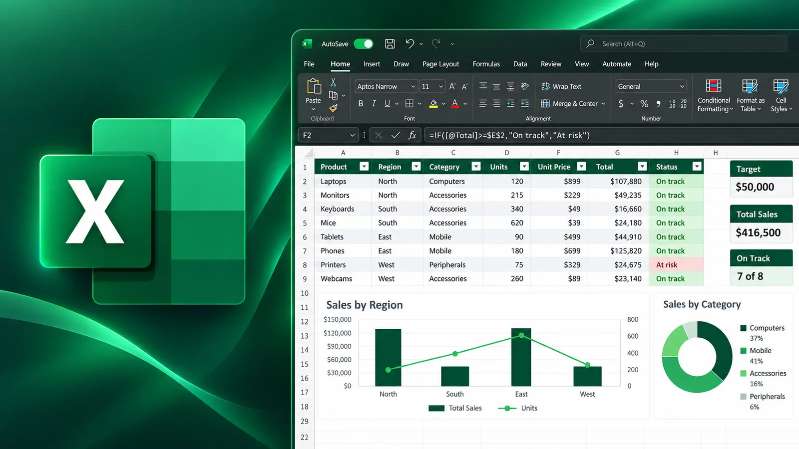The height and width of the screenshot is (449, 799).
Task: Click the Borders icon
Action: pos(409,103)
